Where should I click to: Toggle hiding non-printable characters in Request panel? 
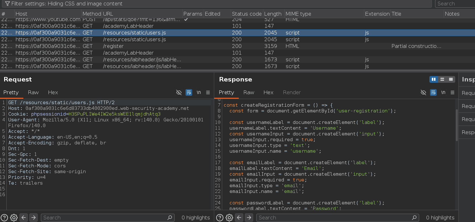[179, 92]
